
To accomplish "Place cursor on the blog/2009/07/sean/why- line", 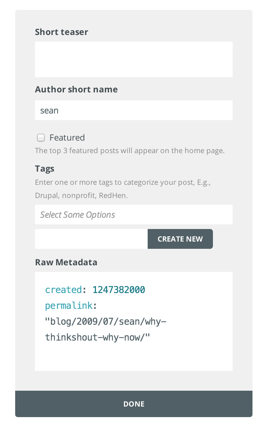I will pyautogui.click(x=105, y=321).
